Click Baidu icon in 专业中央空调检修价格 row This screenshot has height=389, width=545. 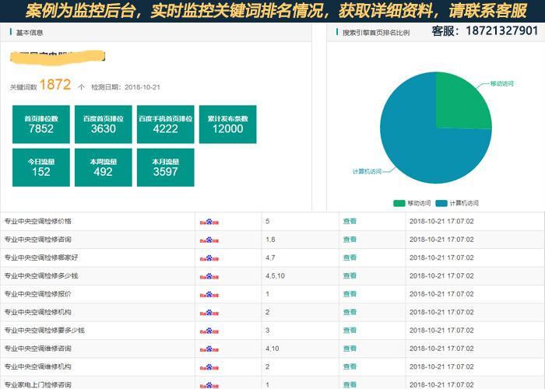click(209, 222)
